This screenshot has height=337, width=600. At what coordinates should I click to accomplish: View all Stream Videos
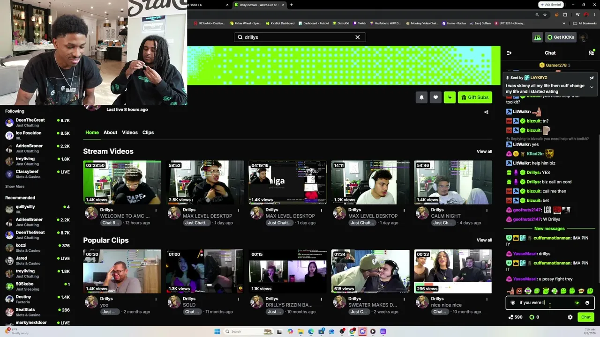pos(484,152)
